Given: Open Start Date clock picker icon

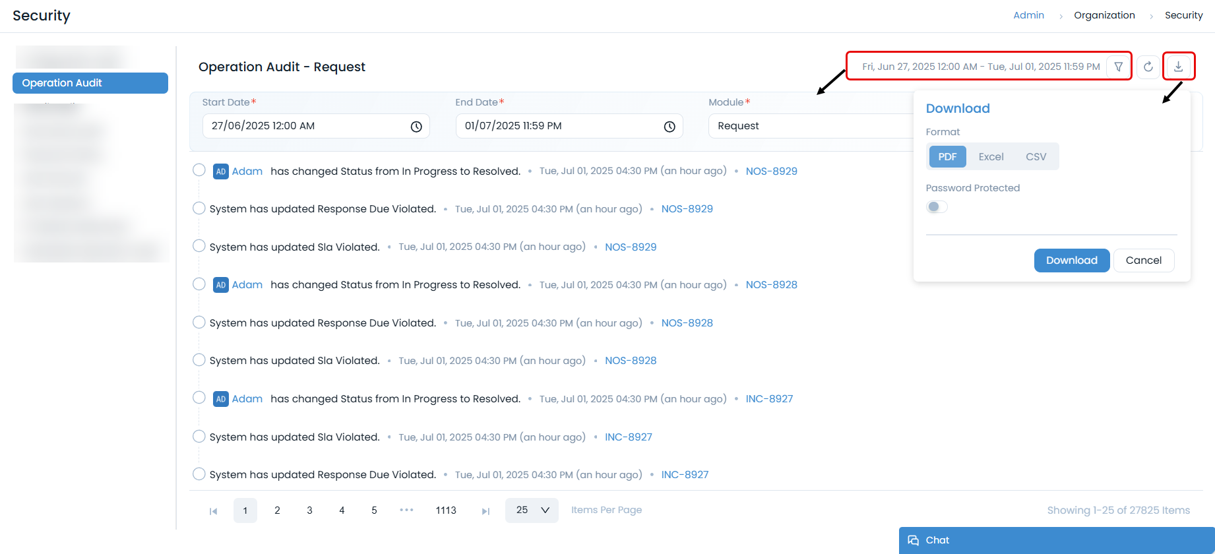Looking at the screenshot, I should click(416, 127).
